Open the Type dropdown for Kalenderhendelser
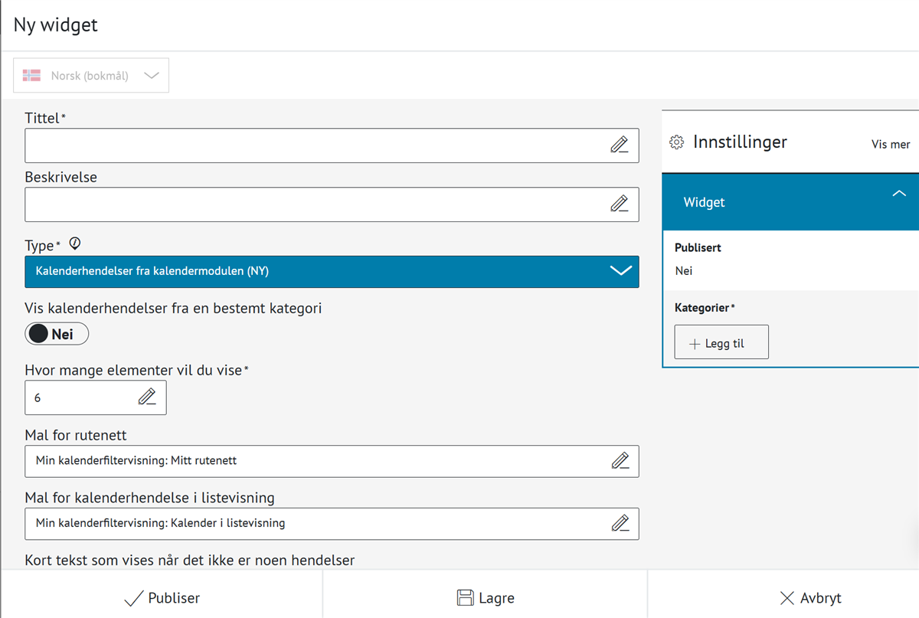The height and width of the screenshot is (618, 919). point(332,271)
